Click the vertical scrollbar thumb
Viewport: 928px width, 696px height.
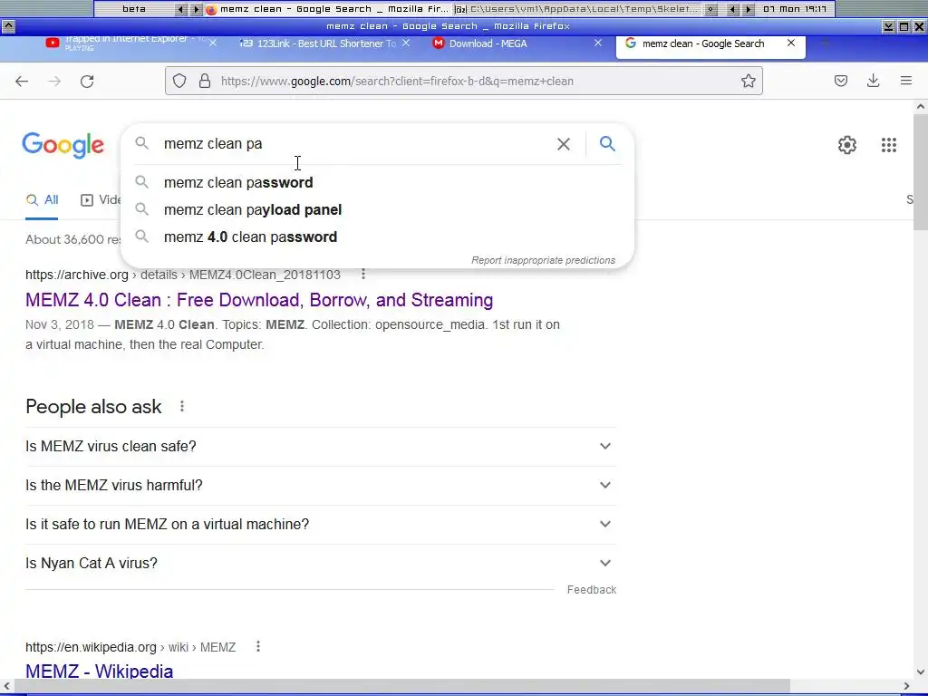click(921, 171)
